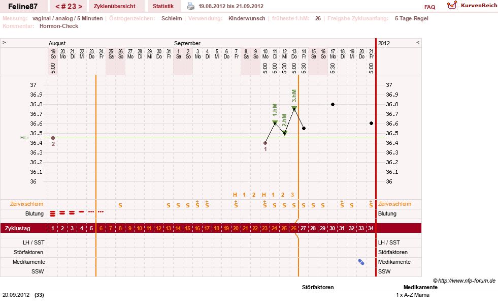
Task: Click heavy bleeding icon on cycle day 1
Action: 53,213
